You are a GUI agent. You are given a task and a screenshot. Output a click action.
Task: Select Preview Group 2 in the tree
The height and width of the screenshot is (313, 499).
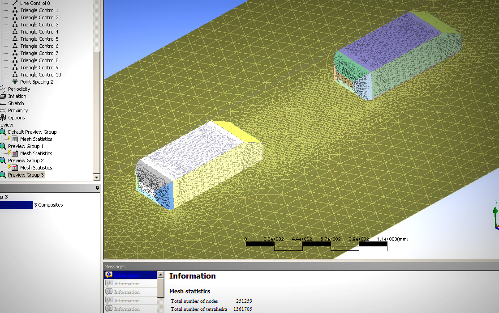point(26,161)
